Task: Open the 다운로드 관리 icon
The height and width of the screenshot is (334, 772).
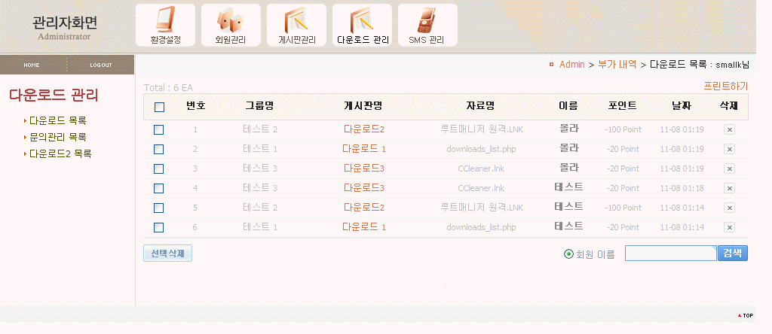Action: [362, 25]
